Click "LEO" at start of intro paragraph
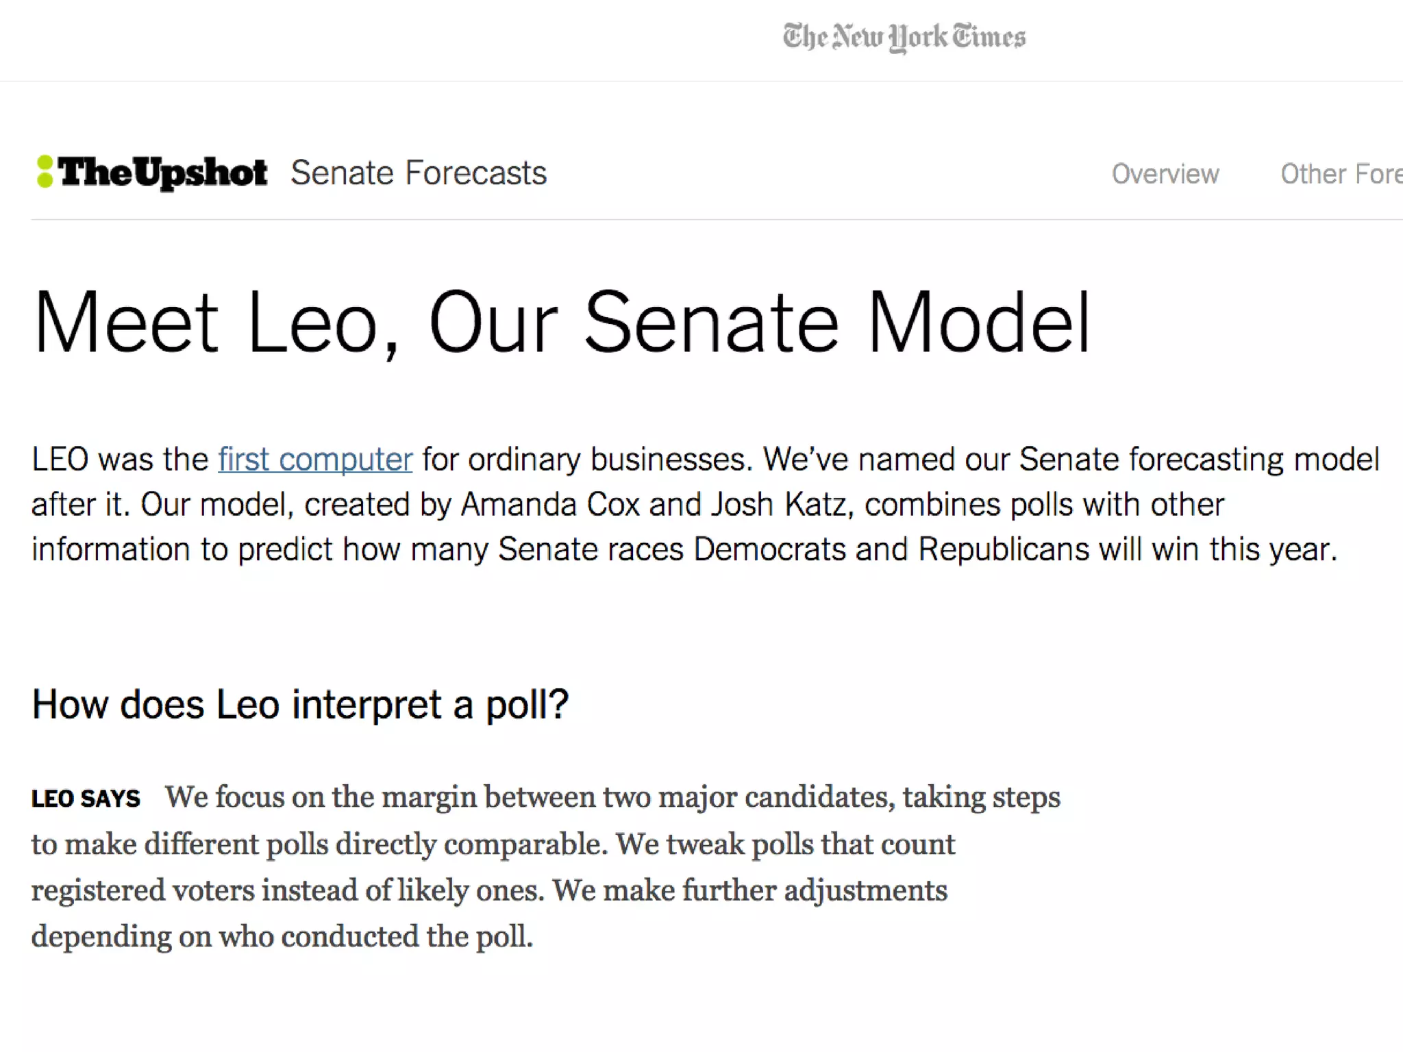 coord(60,459)
